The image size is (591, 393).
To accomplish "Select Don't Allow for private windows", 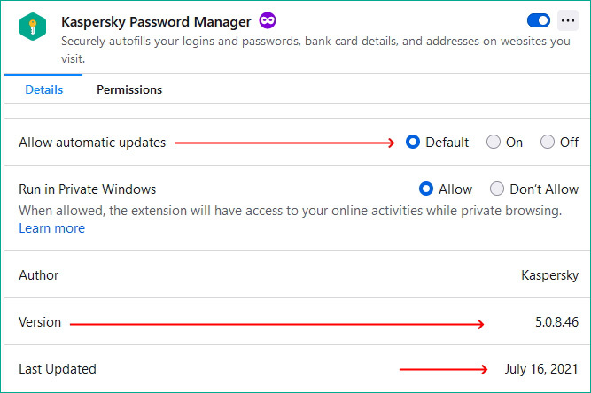I will point(497,189).
